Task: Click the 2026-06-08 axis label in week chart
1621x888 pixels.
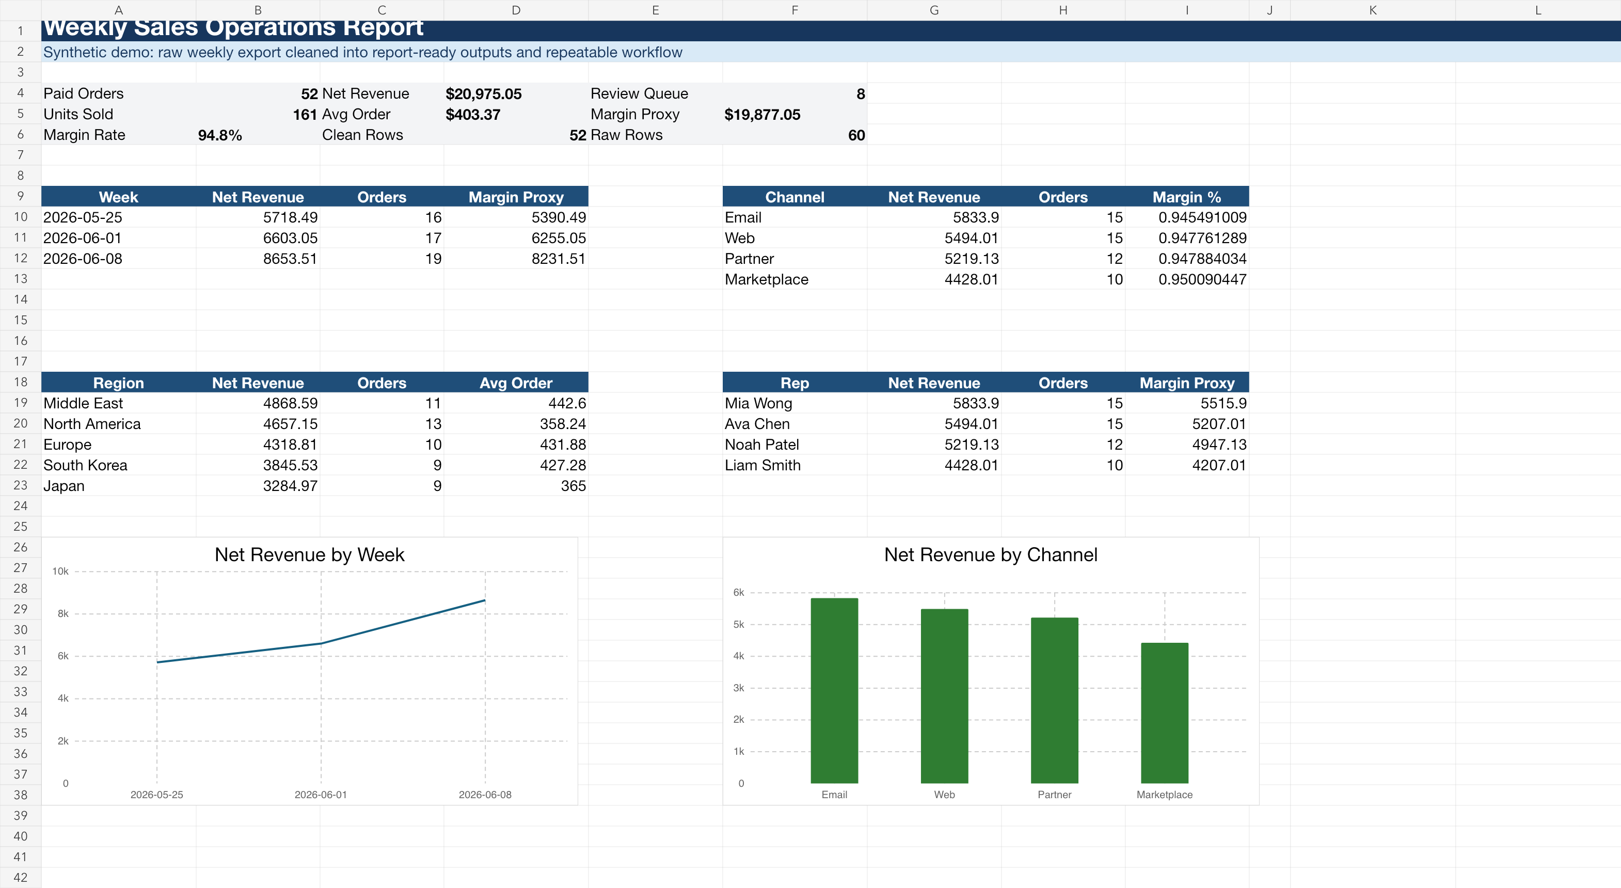Action: [485, 794]
